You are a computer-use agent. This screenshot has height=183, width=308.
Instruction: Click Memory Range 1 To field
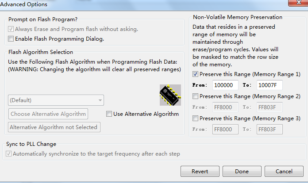tap(269, 85)
